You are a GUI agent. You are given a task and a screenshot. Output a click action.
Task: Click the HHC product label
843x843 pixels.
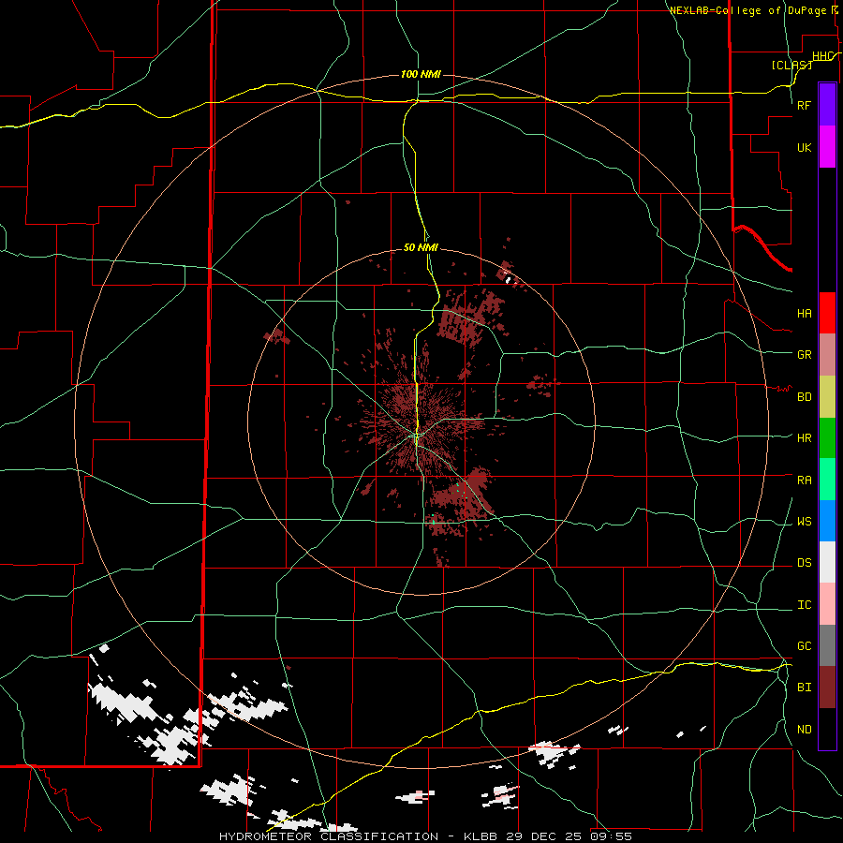click(x=822, y=56)
